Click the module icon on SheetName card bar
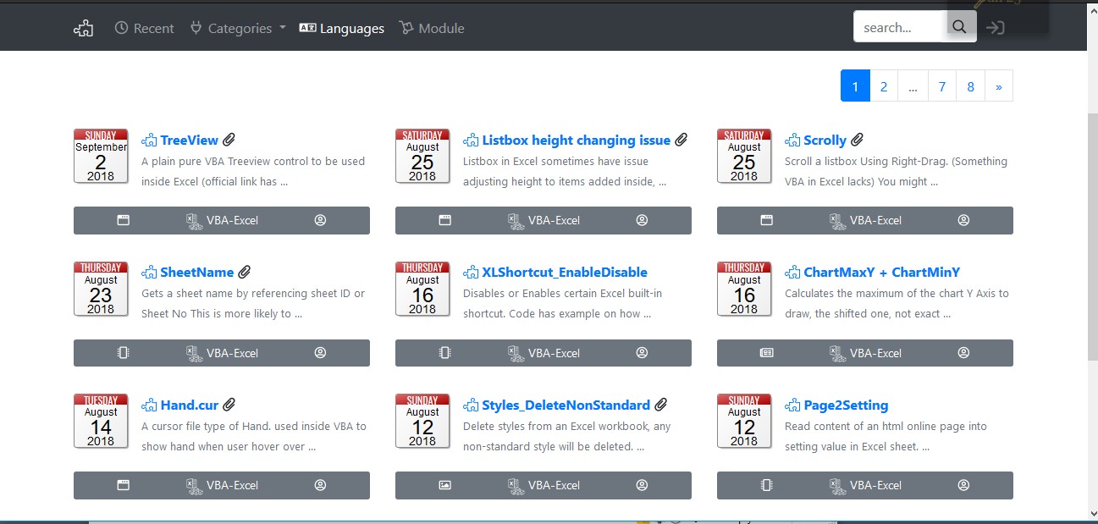 (x=123, y=353)
